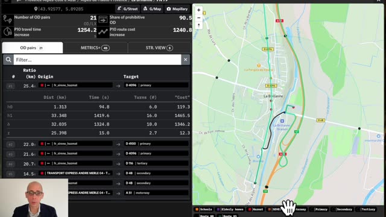This screenshot has width=386, height=217.
Task: Click row #2 target D 4100 primary
Action: [156, 143]
